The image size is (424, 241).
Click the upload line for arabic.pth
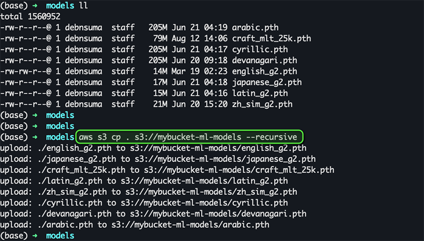135,225
